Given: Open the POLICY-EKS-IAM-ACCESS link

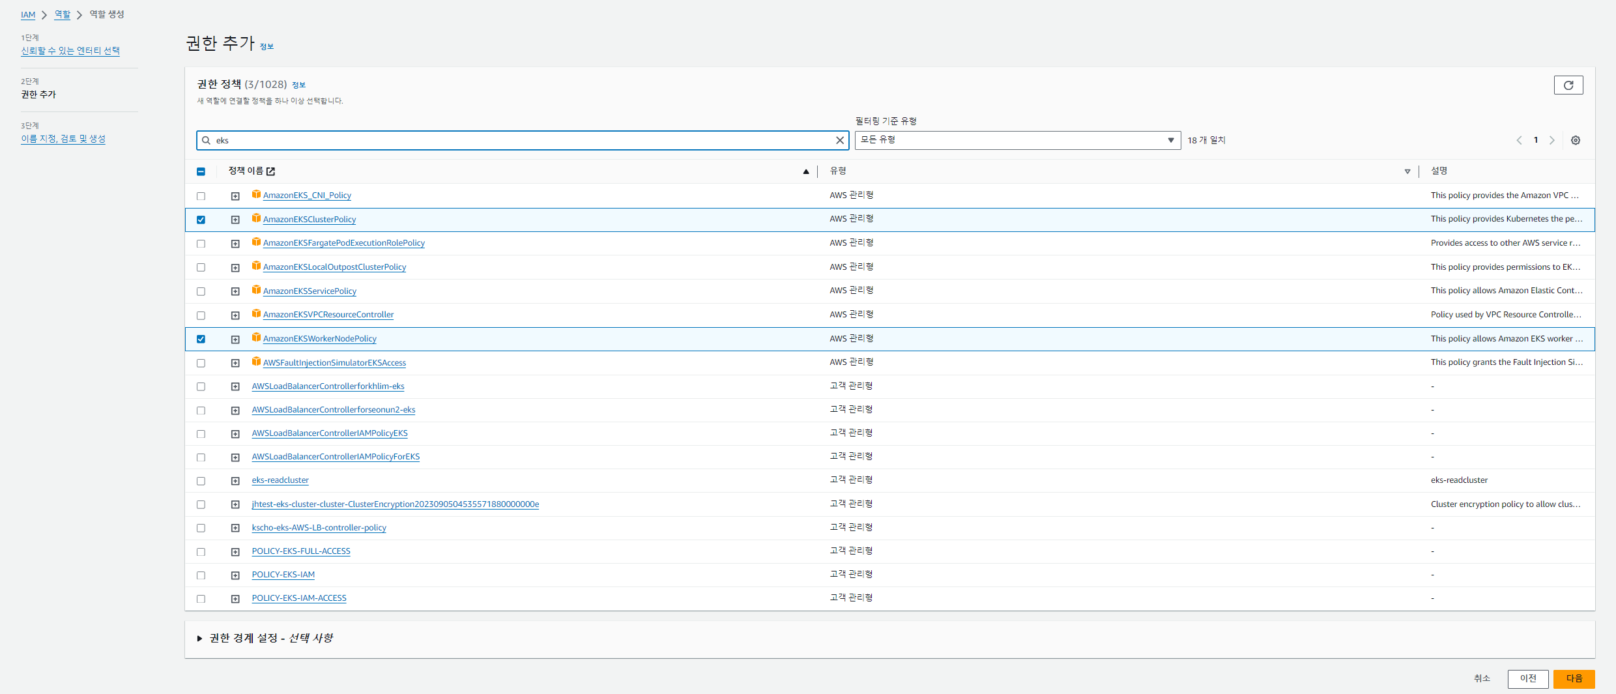Looking at the screenshot, I should pyautogui.click(x=299, y=598).
